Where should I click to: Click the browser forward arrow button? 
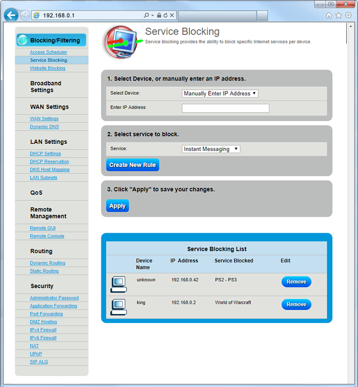pyautogui.click(x=25, y=15)
